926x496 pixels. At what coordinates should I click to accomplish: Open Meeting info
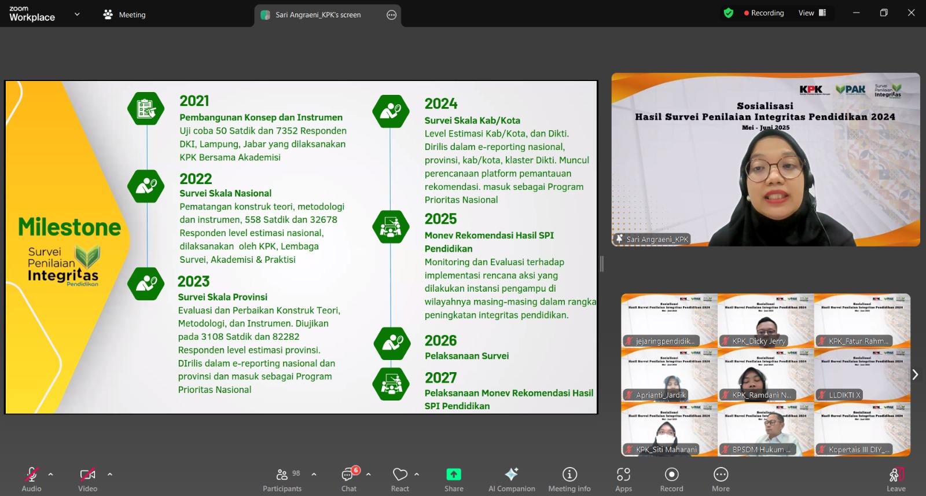click(x=569, y=480)
